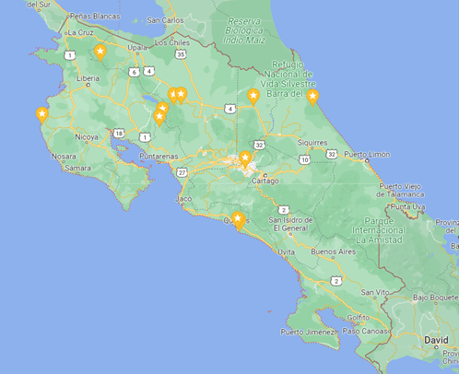Click the Puerto Limón city label
The image size is (459, 374).
(x=367, y=154)
